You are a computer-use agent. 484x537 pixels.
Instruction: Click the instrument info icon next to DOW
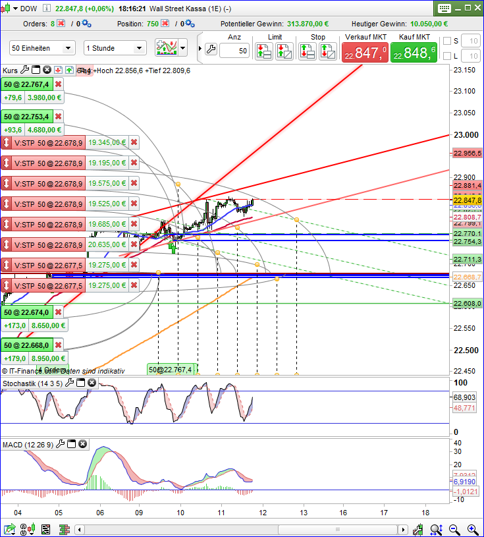tap(47, 8)
